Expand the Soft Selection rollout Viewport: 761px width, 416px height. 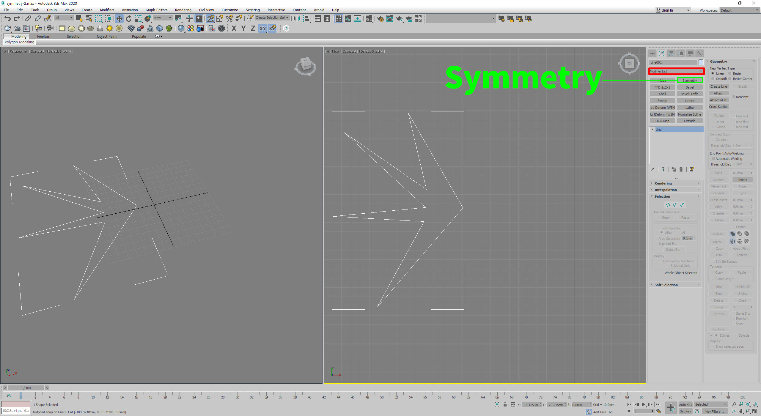click(x=666, y=285)
